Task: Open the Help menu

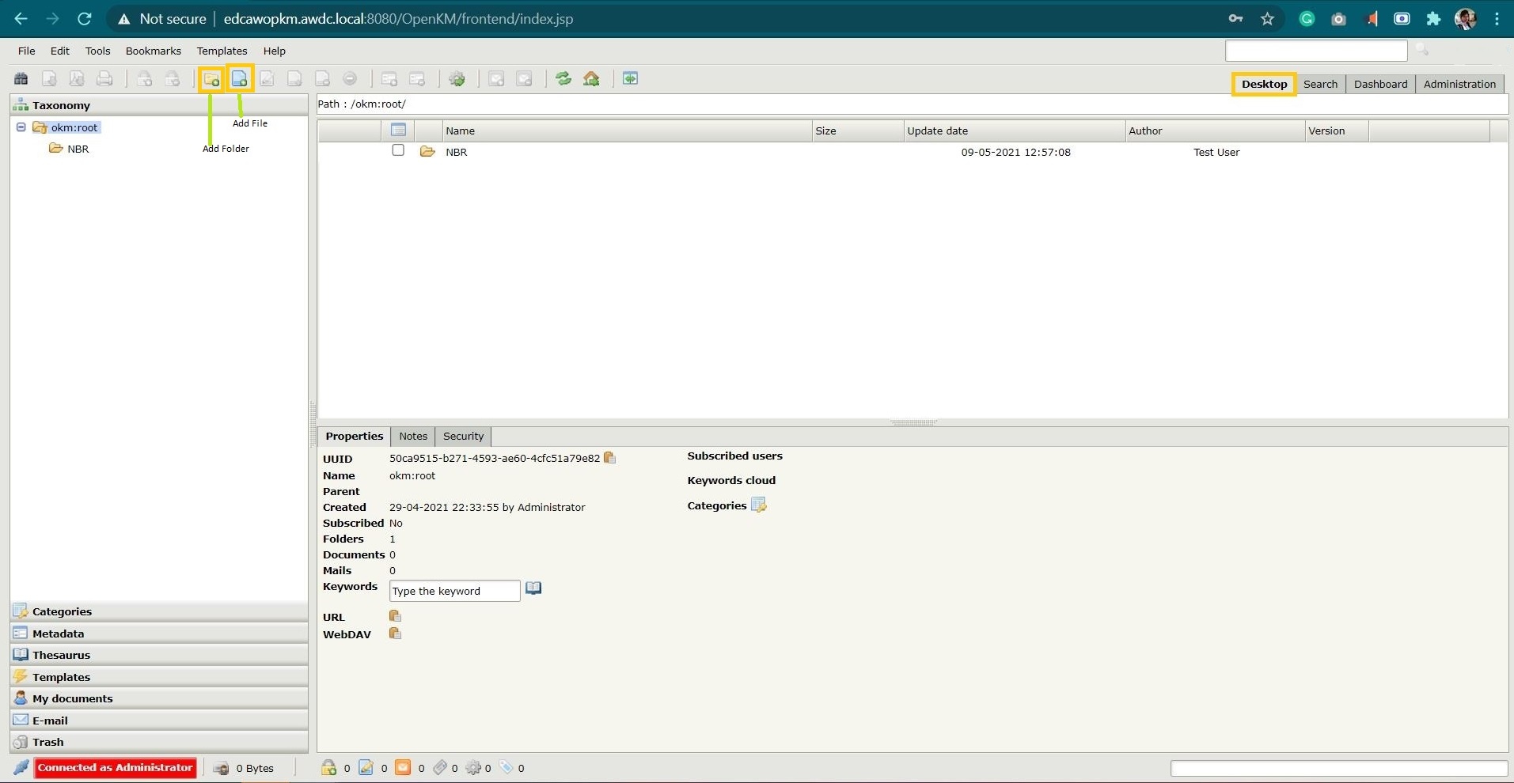Action: [275, 51]
